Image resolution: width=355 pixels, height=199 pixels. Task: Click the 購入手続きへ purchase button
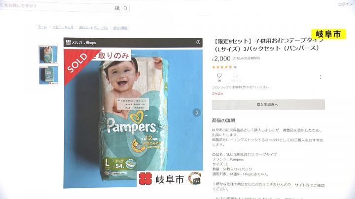click(268, 105)
